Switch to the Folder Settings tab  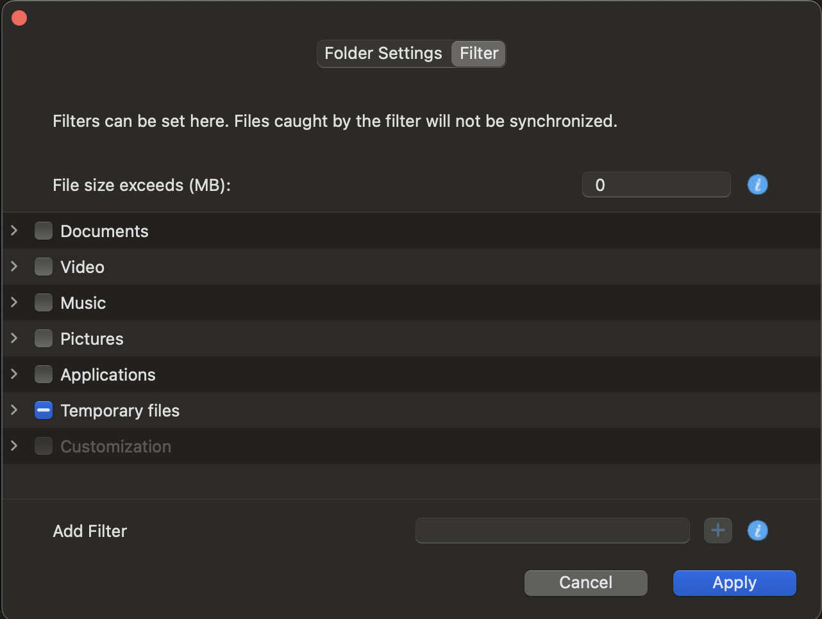point(383,53)
